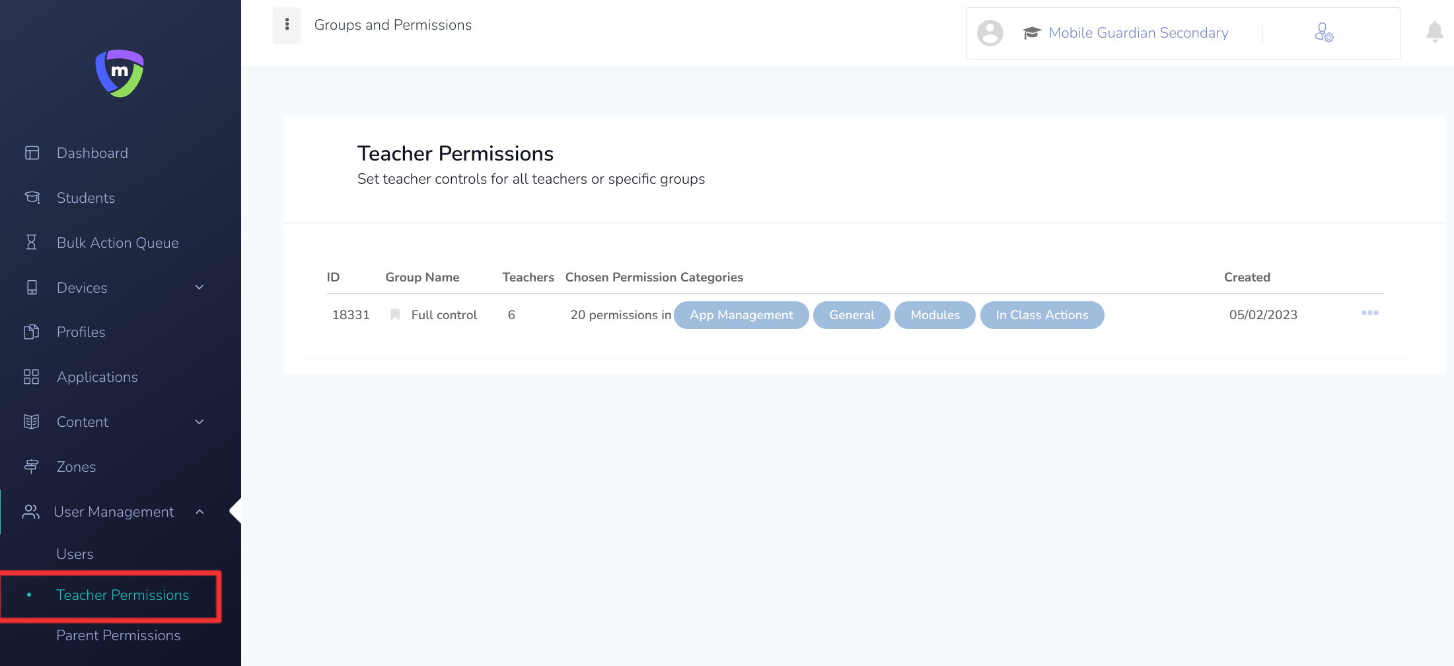The width and height of the screenshot is (1454, 666).
Task: Click the Chosen Permission Categories header
Action: pos(654,277)
